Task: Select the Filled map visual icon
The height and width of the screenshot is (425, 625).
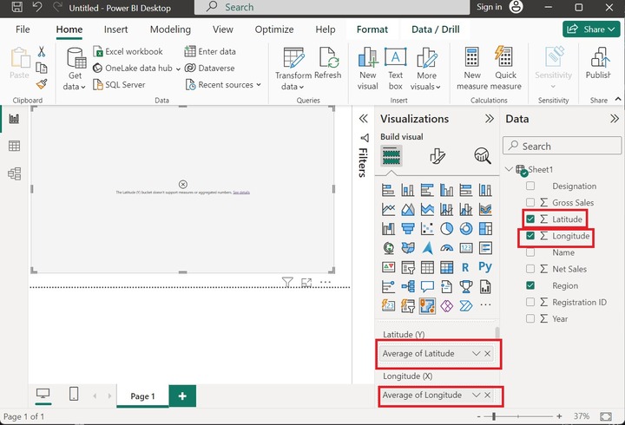Action: click(x=408, y=248)
